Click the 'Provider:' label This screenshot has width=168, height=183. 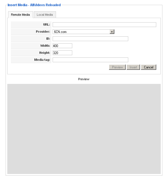tap(43, 32)
